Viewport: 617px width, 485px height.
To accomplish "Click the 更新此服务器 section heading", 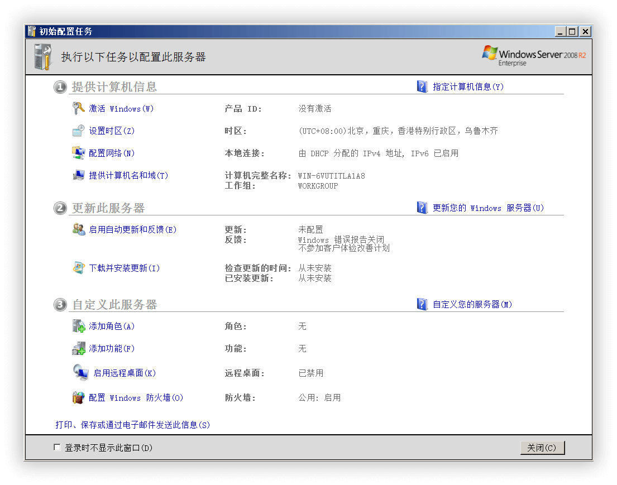I will (x=108, y=208).
